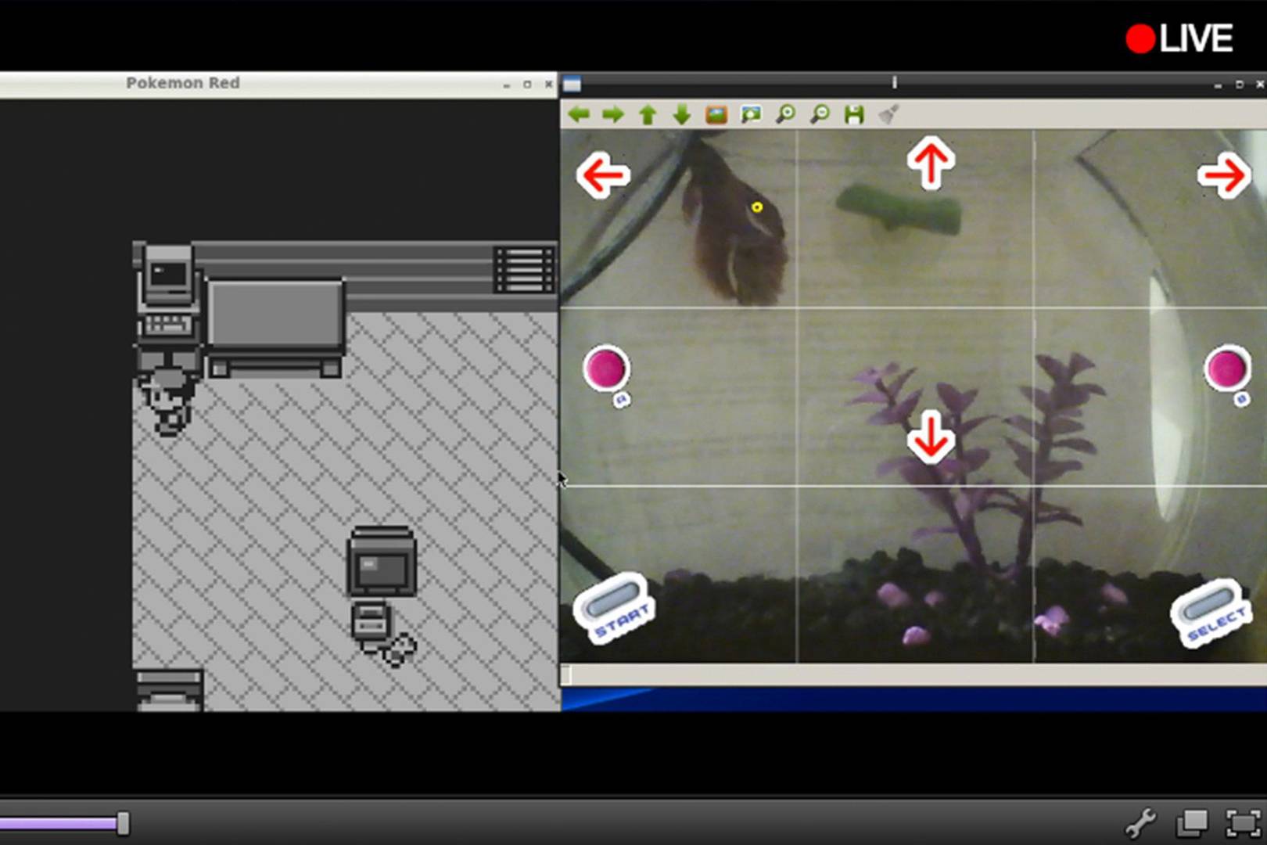
Task: Click the purple video progress bar handle
Action: (x=123, y=823)
